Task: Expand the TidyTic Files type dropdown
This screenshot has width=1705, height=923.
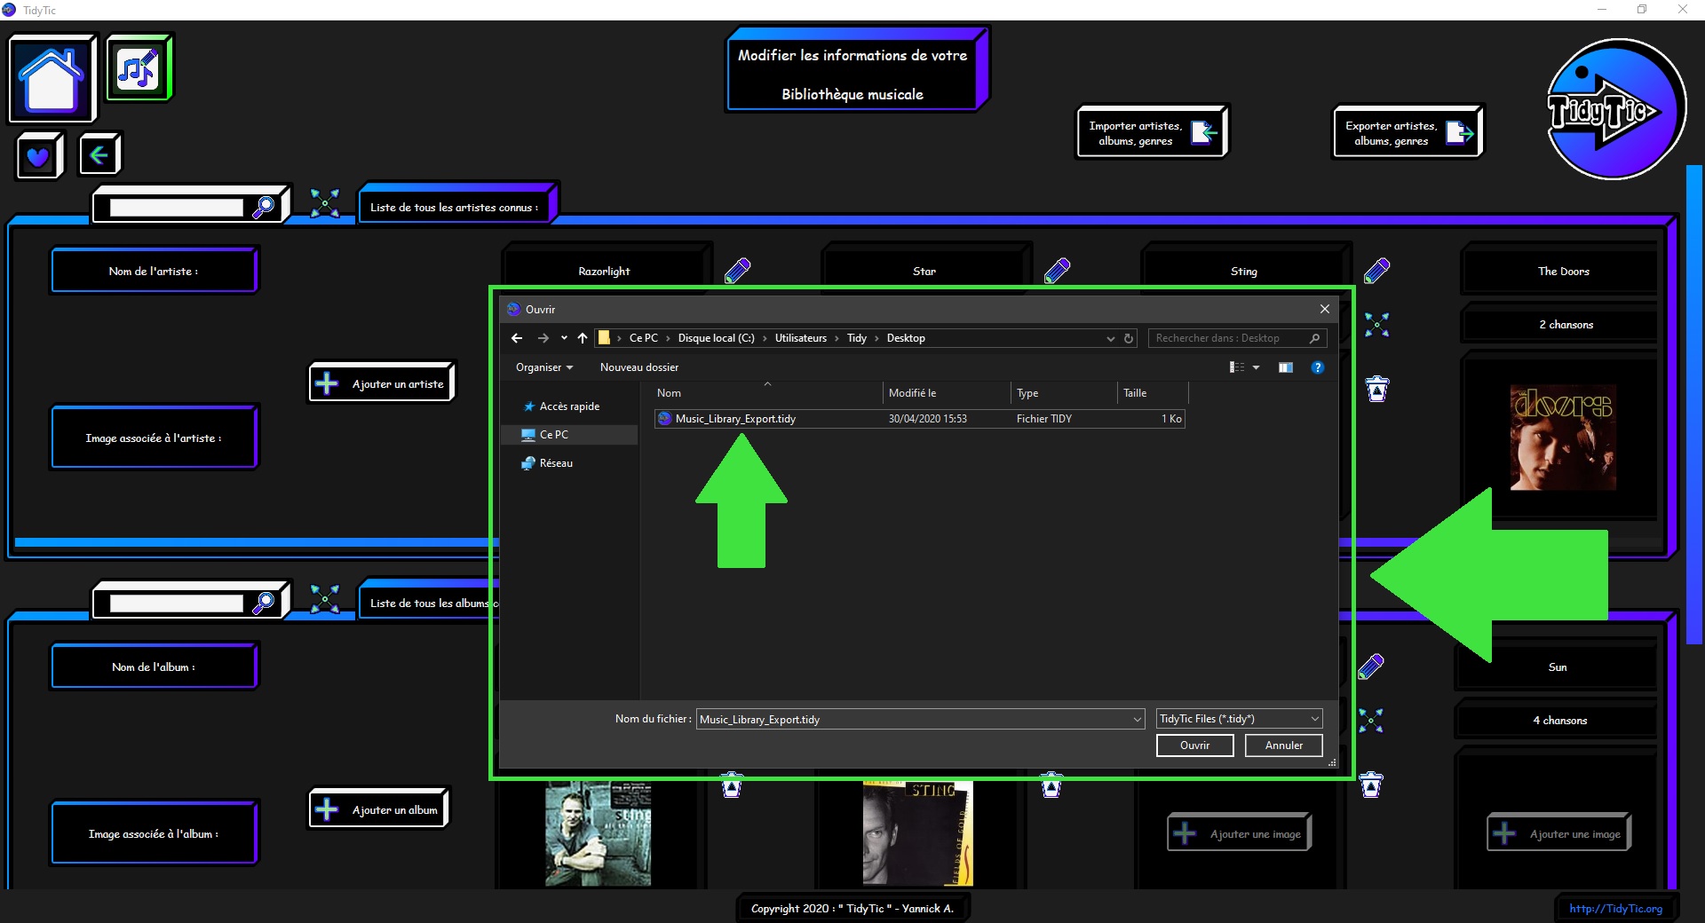Action: [x=1314, y=719]
